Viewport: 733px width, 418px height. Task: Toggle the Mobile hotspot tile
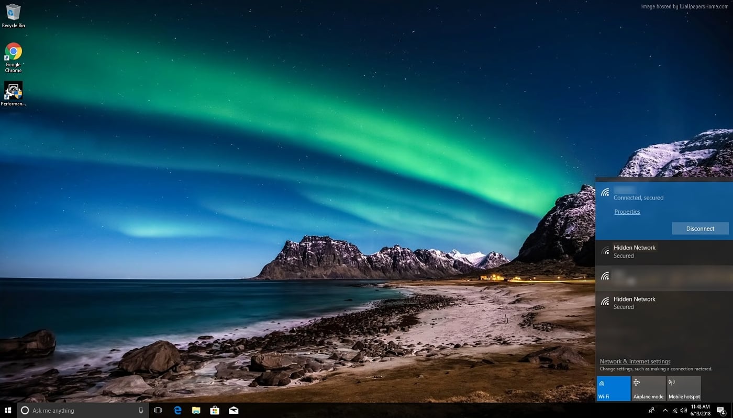coord(684,388)
